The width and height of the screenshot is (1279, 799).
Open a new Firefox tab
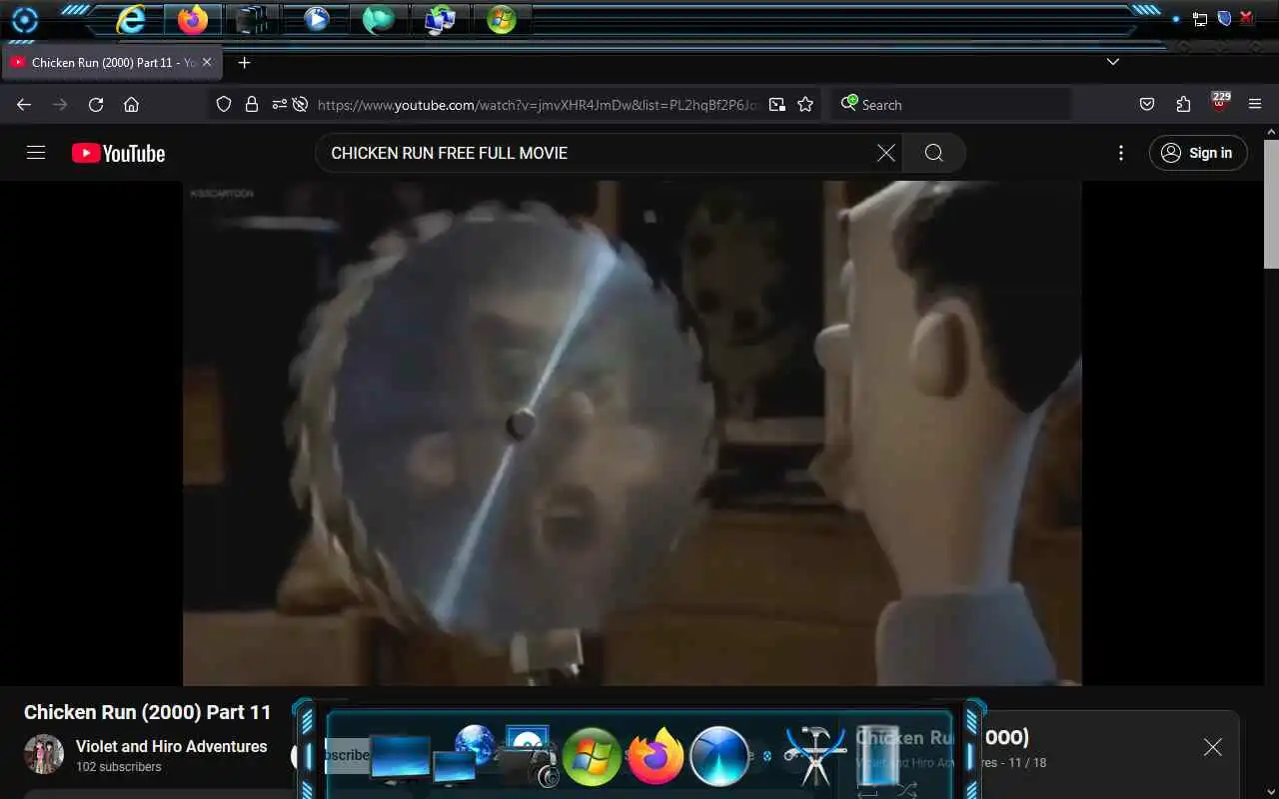click(244, 63)
